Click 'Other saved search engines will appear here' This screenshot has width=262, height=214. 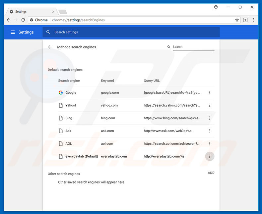[x=91, y=182]
